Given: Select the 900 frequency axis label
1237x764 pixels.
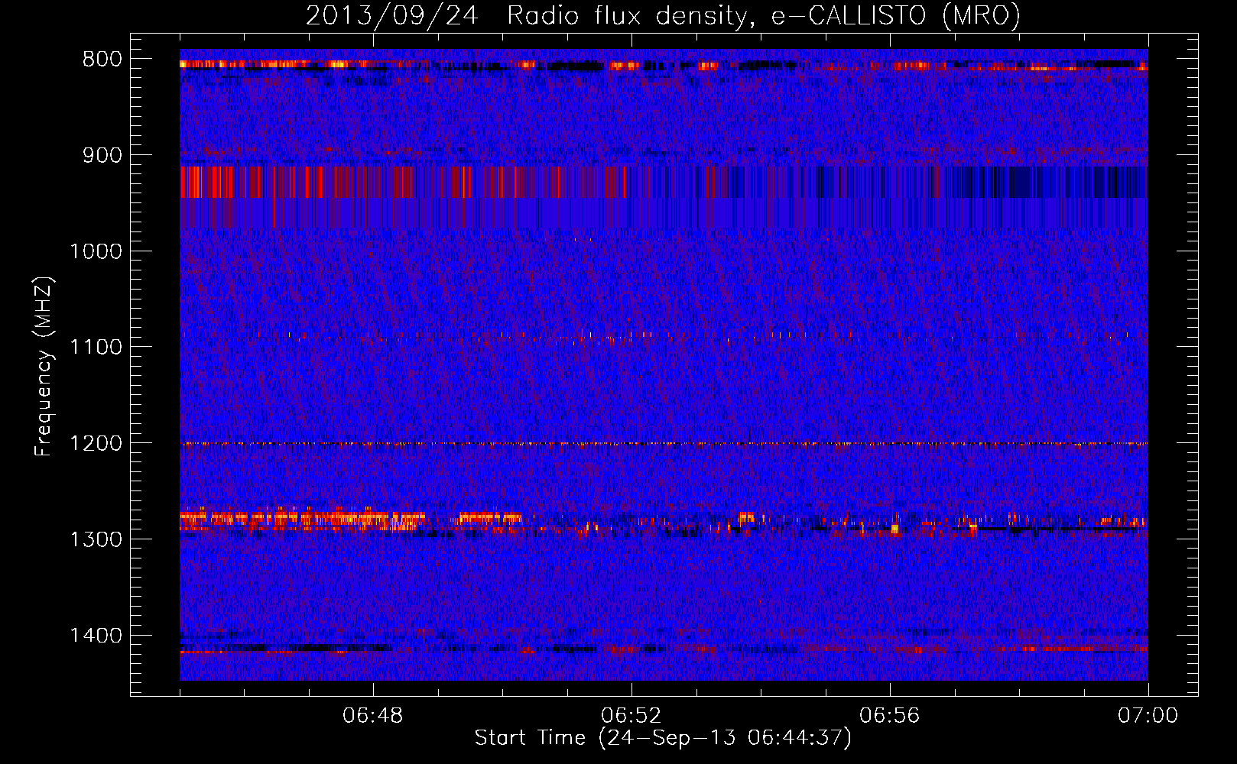Looking at the screenshot, I should pos(102,155).
